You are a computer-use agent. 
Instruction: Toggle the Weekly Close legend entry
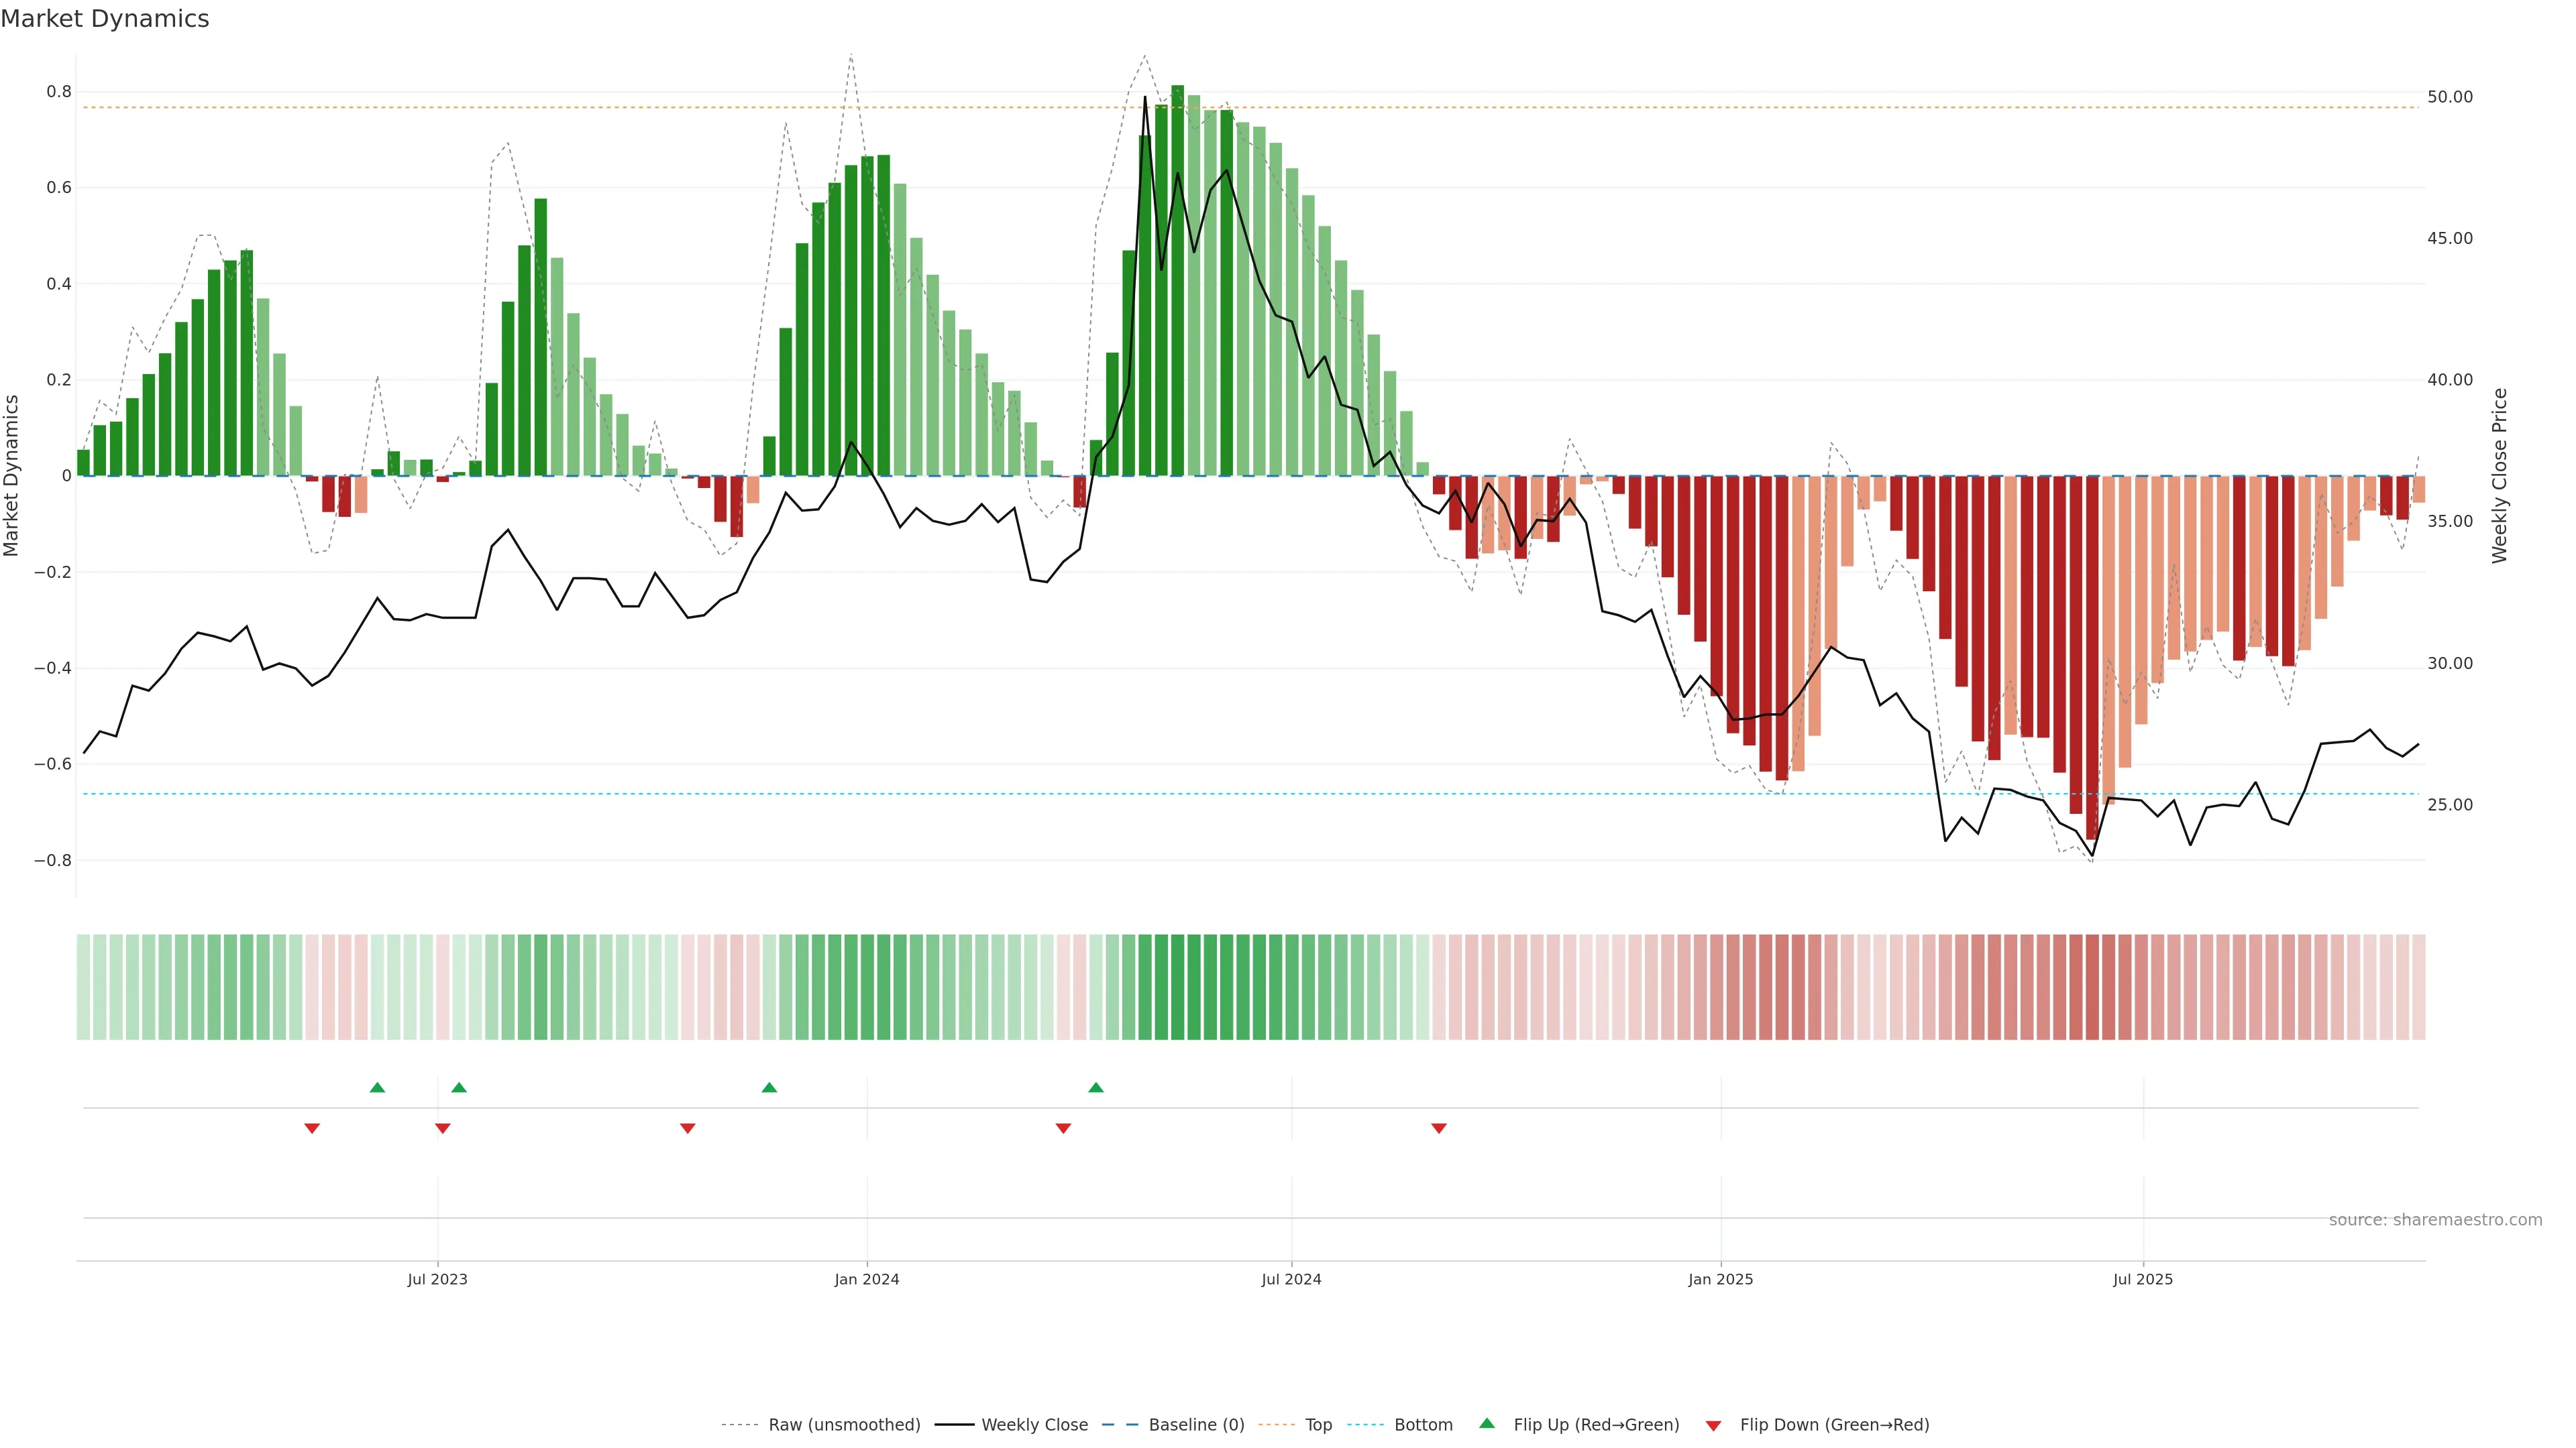click(x=1034, y=1425)
